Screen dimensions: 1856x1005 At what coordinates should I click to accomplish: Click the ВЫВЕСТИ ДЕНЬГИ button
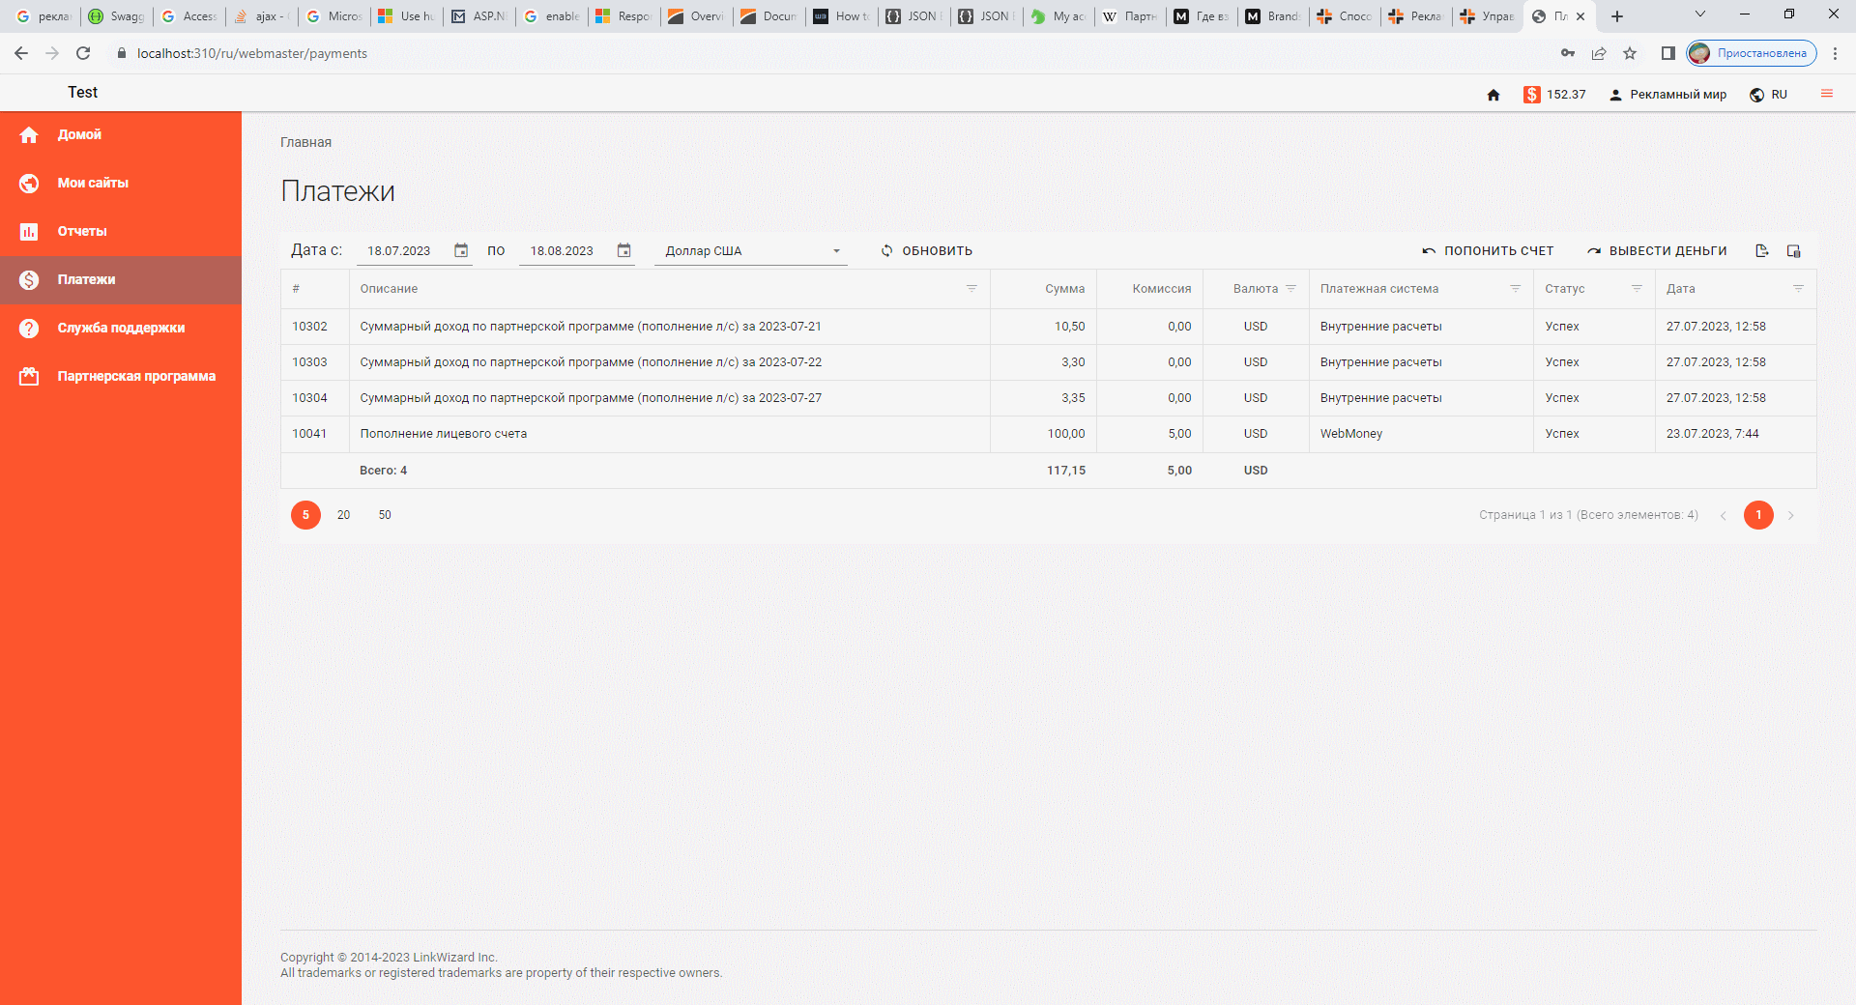[1657, 251]
